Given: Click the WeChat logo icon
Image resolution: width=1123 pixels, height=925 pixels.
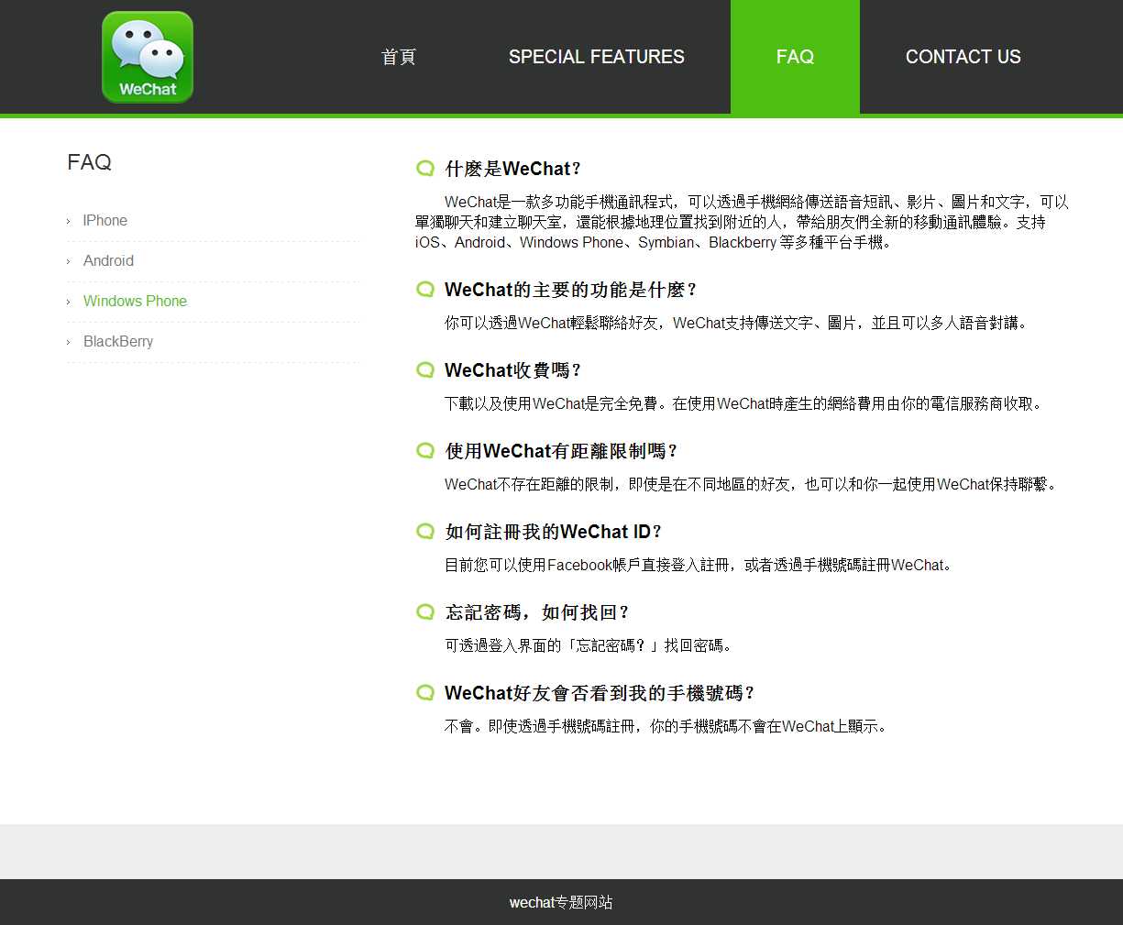Looking at the screenshot, I should [x=148, y=57].
